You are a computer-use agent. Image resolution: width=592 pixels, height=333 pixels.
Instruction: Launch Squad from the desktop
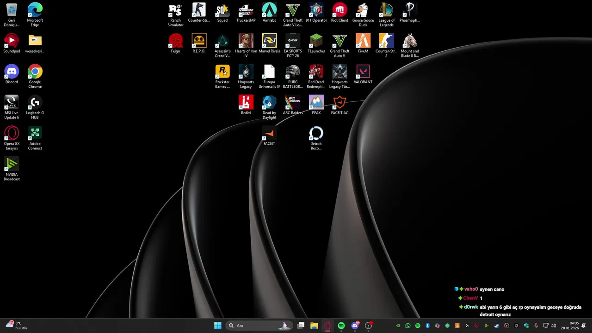click(222, 13)
